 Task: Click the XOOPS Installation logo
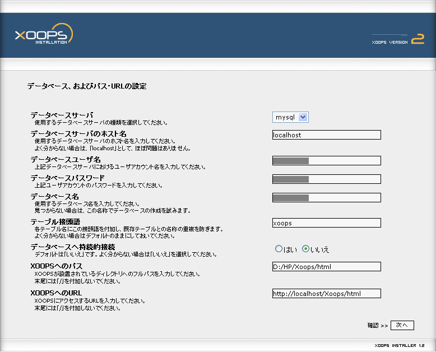(44, 34)
